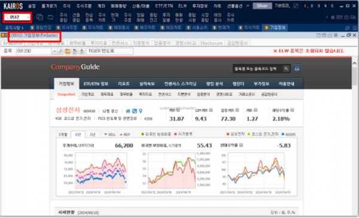
Task: Click the camera capture icon in top toolbar
Action: (x=346, y=17)
